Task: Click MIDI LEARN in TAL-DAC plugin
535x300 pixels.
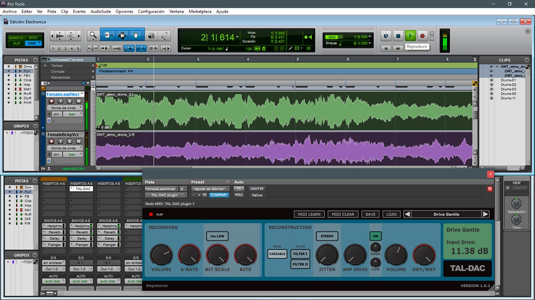Action: click(x=309, y=214)
